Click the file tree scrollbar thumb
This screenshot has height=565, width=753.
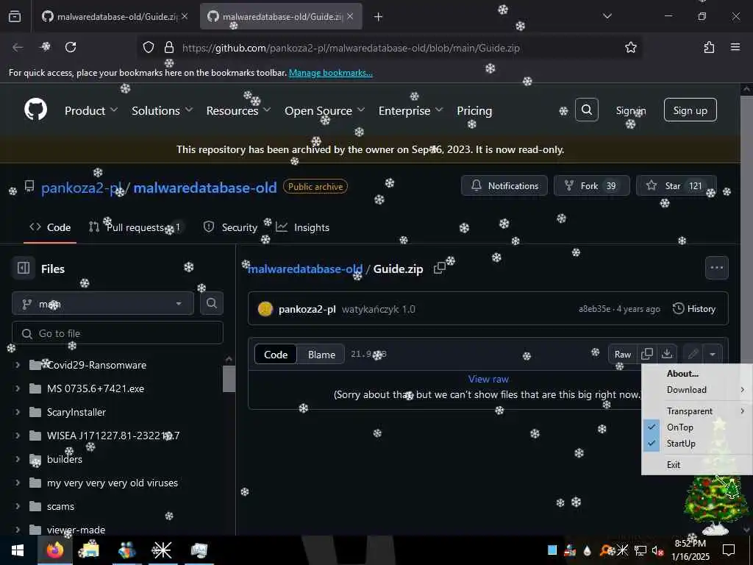(x=229, y=379)
